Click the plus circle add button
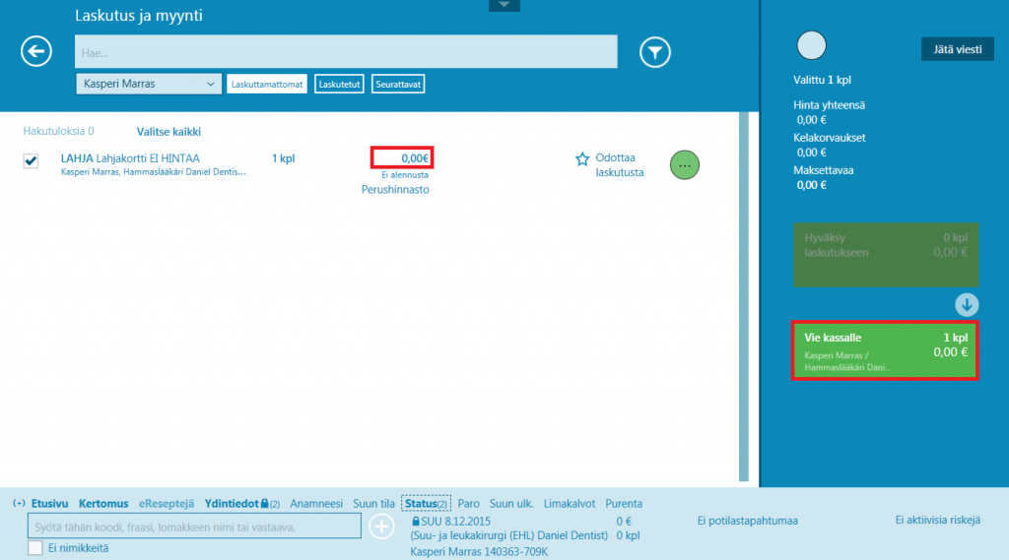Image resolution: width=1009 pixels, height=560 pixels. click(382, 527)
